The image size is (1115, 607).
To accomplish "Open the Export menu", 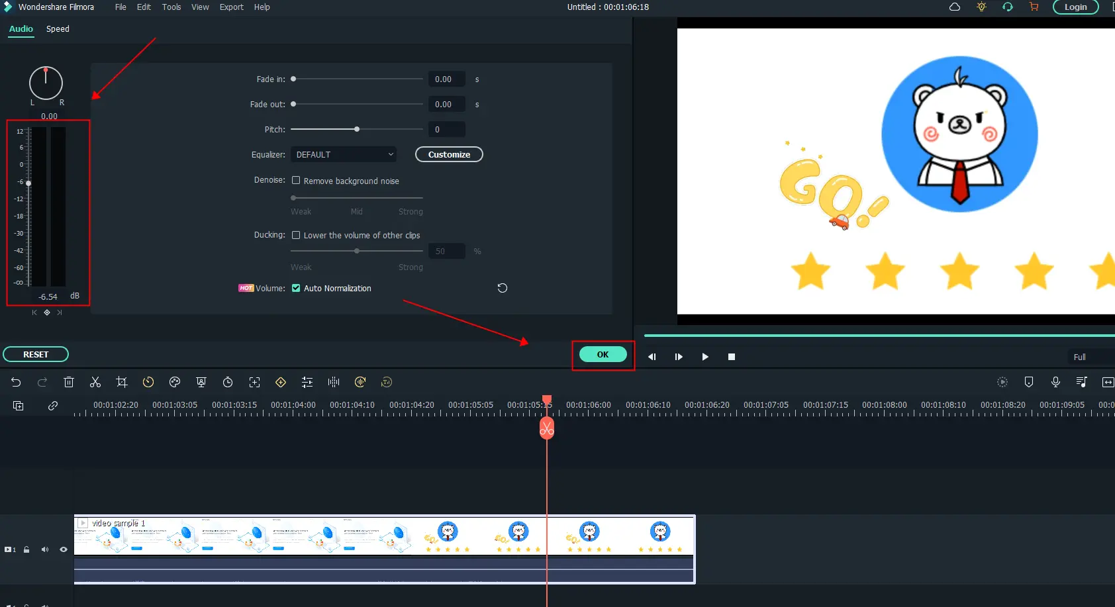I will tap(232, 7).
